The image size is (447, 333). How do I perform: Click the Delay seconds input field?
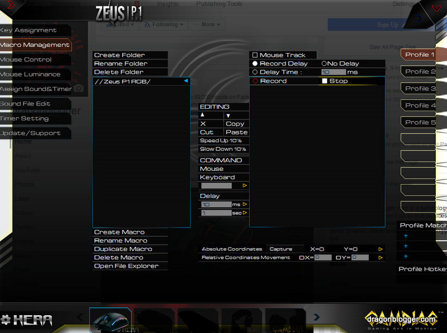[x=216, y=213]
